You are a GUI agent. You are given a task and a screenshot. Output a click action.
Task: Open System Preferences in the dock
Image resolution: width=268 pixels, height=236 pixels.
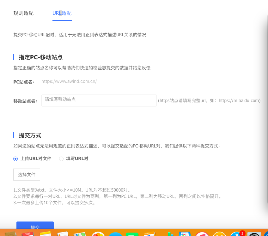pyautogui.click(x=254, y=234)
